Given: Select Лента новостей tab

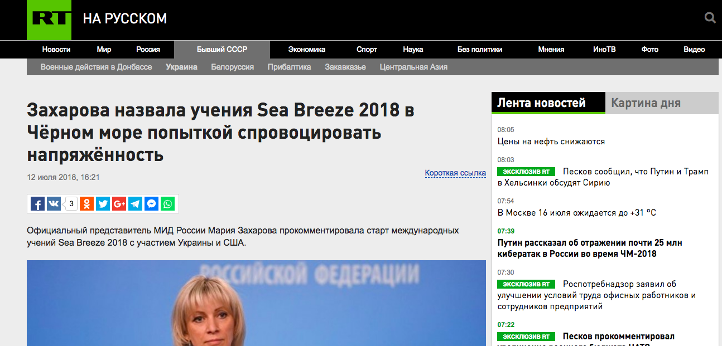Looking at the screenshot, I should (x=548, y=103).
